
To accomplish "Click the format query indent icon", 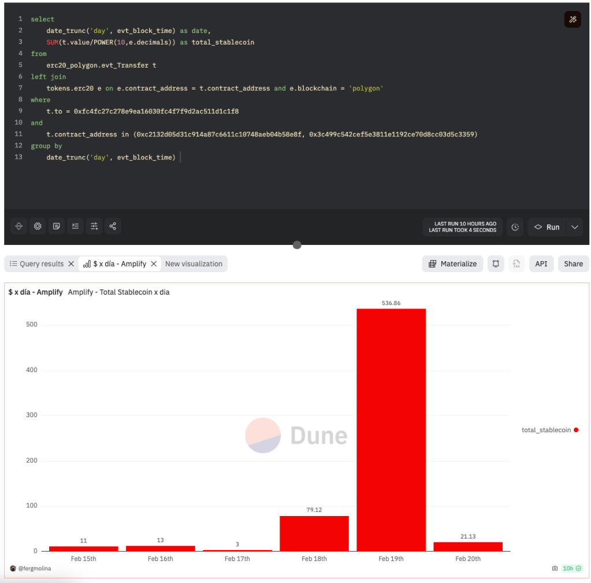I will (x=75, y=226).
